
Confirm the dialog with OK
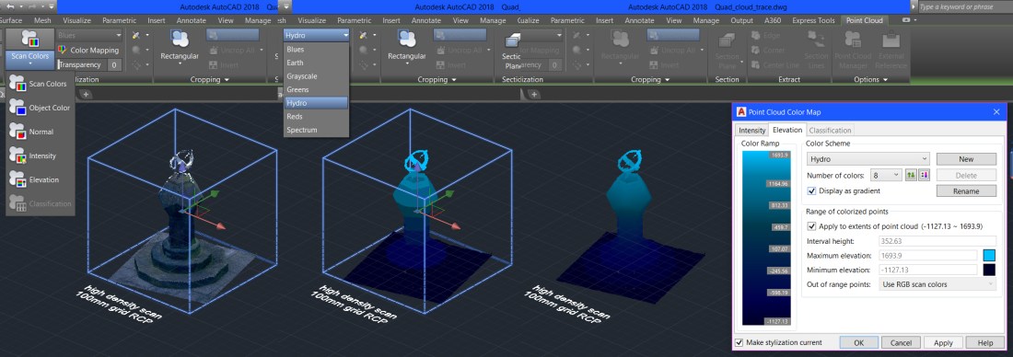[858, 343]
